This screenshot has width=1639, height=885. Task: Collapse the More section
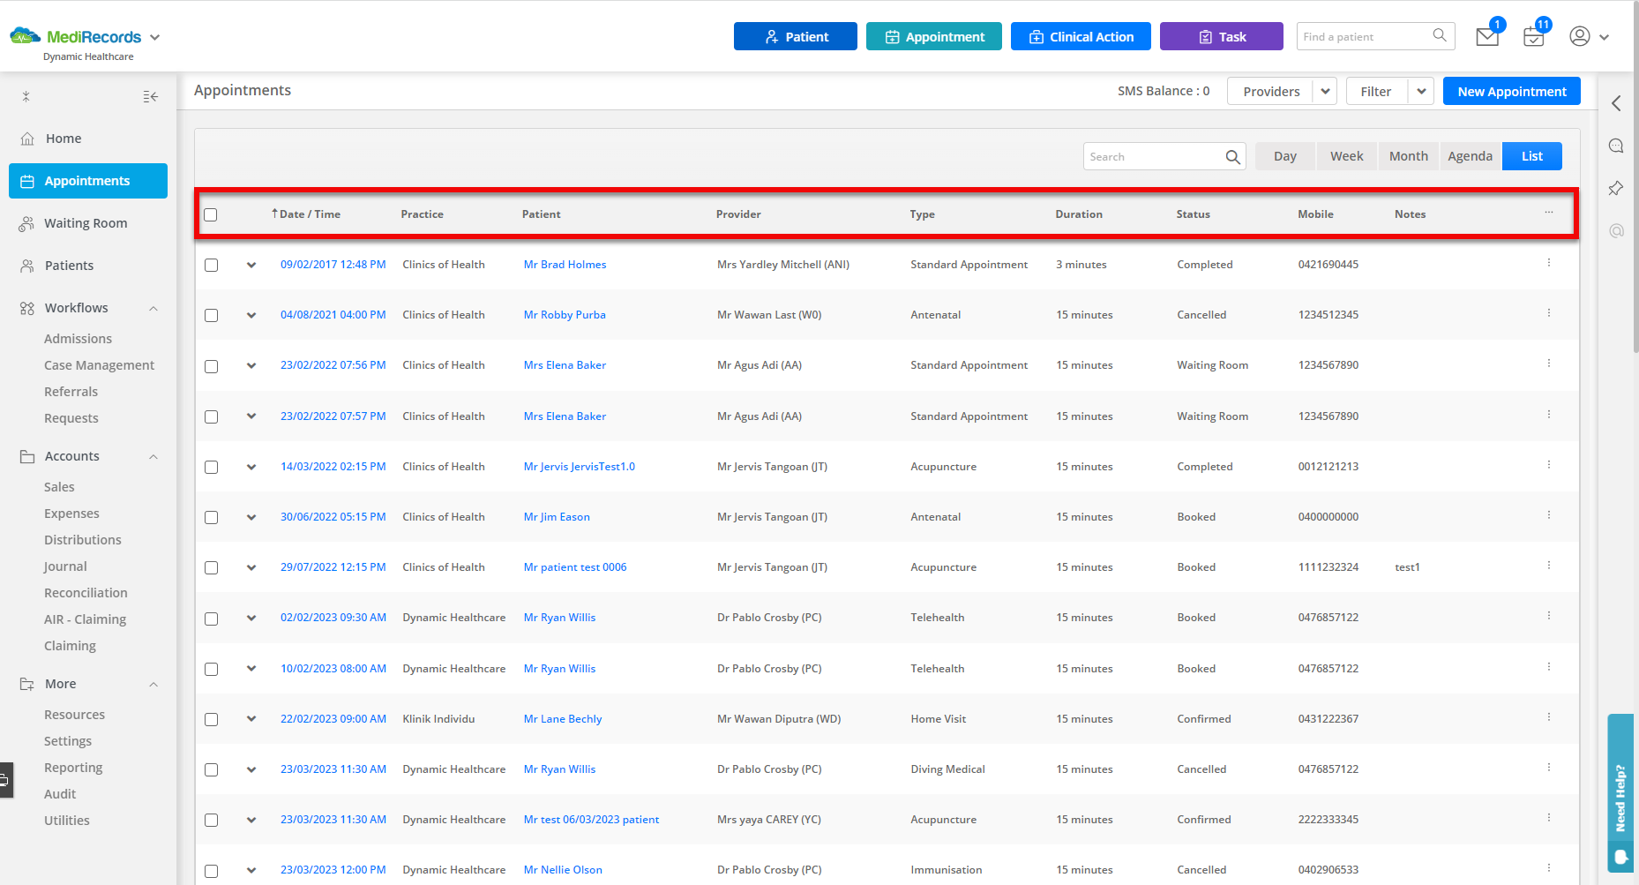point(153,684)
